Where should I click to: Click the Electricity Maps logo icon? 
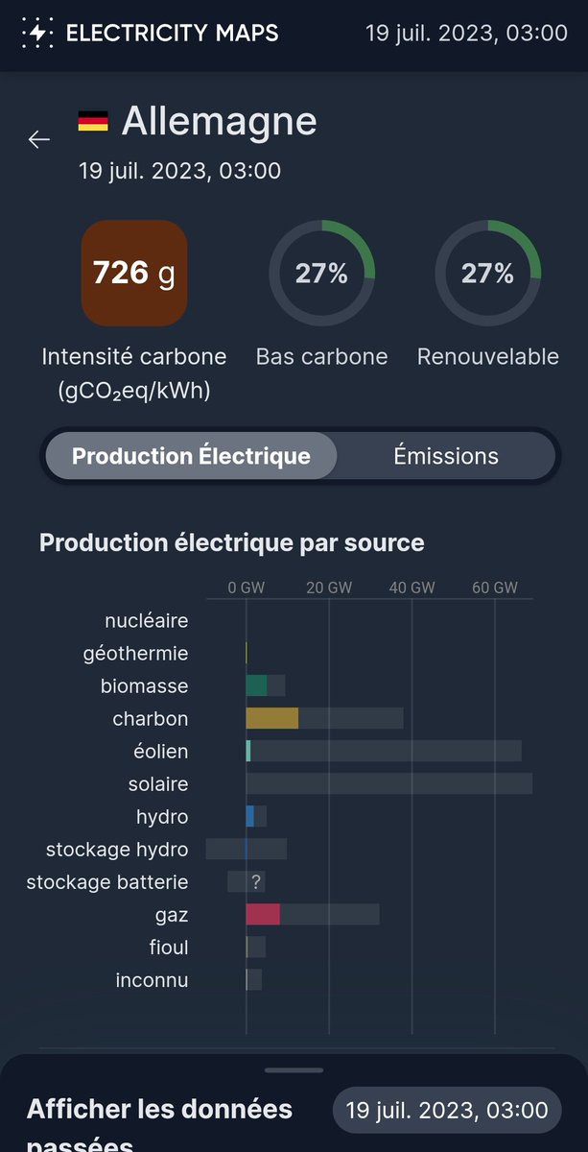click(x=37, y=33)
